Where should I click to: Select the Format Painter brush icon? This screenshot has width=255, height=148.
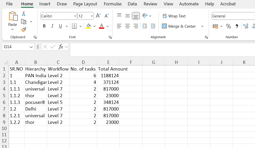[24, 30]
